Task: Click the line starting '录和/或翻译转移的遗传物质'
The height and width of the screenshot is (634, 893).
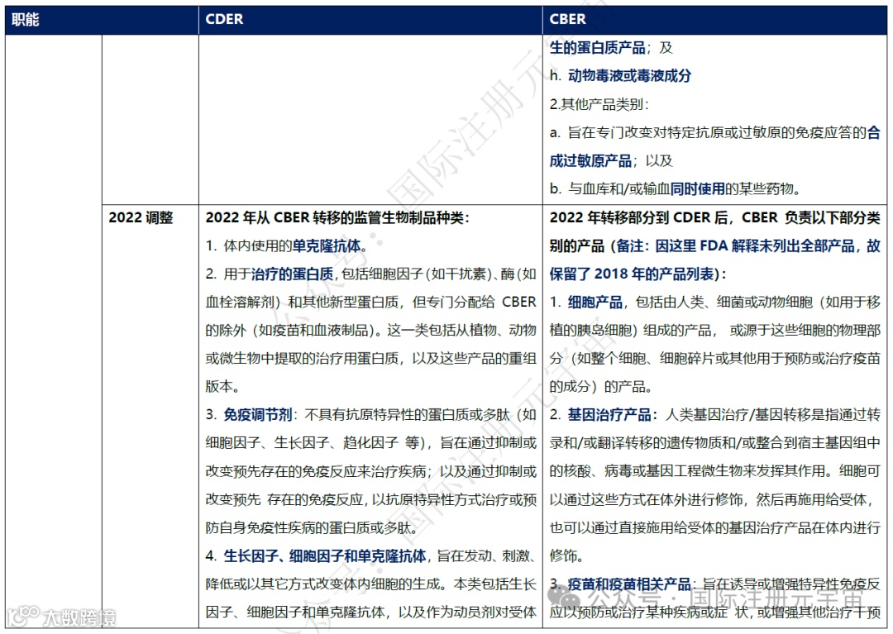Action: (x=714, y=443)
